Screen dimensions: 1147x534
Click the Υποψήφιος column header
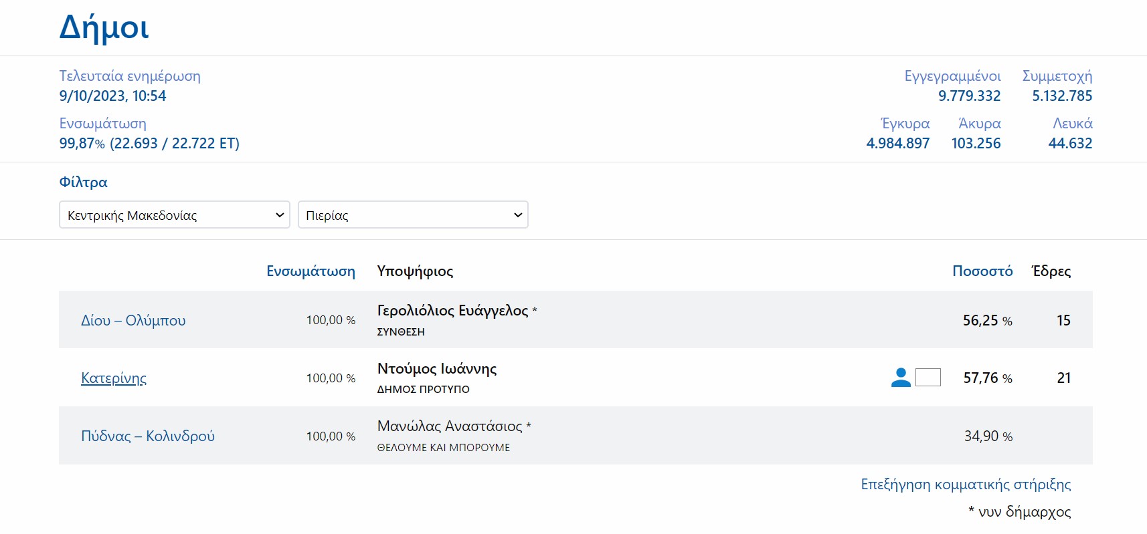pos(415,271)
